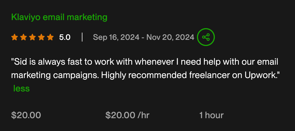This screenshot has height=131, width=295.
Task: Collapse the review with the less link
Action: click(22, 88)
